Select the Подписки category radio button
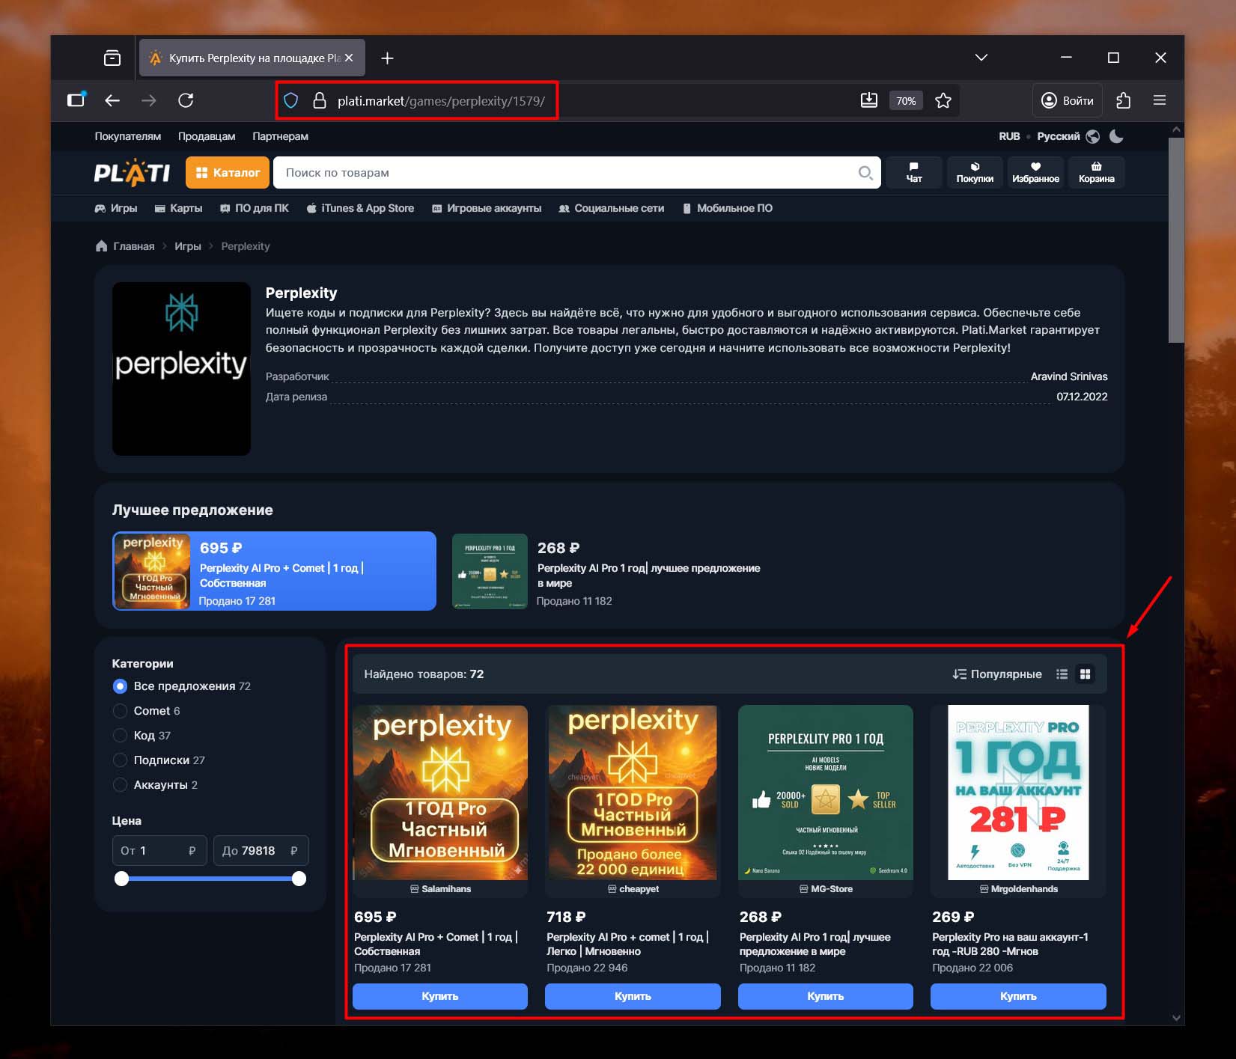1236x1059 pixels. pos(120,760)
